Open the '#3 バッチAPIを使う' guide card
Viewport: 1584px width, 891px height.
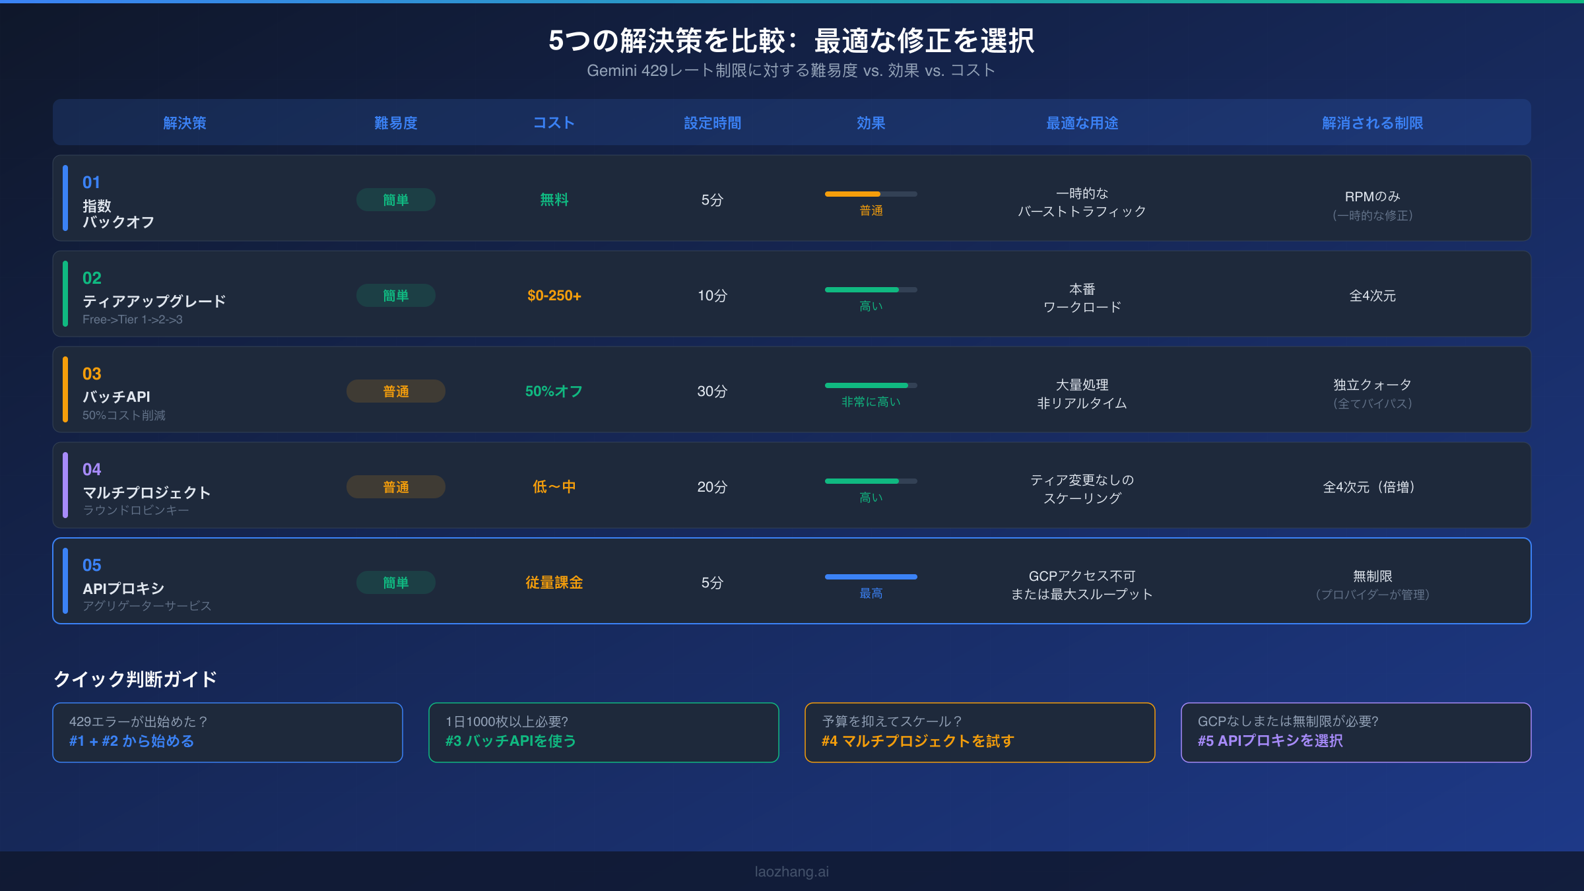tap(603, 733)
